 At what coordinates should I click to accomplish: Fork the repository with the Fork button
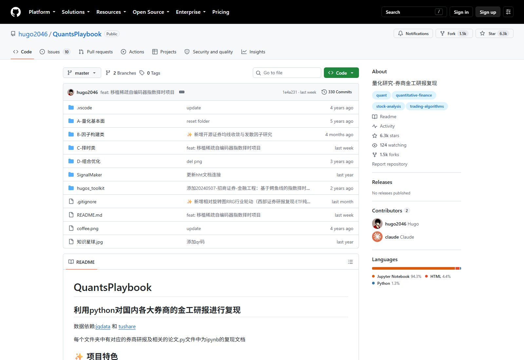tap(454, 33)
